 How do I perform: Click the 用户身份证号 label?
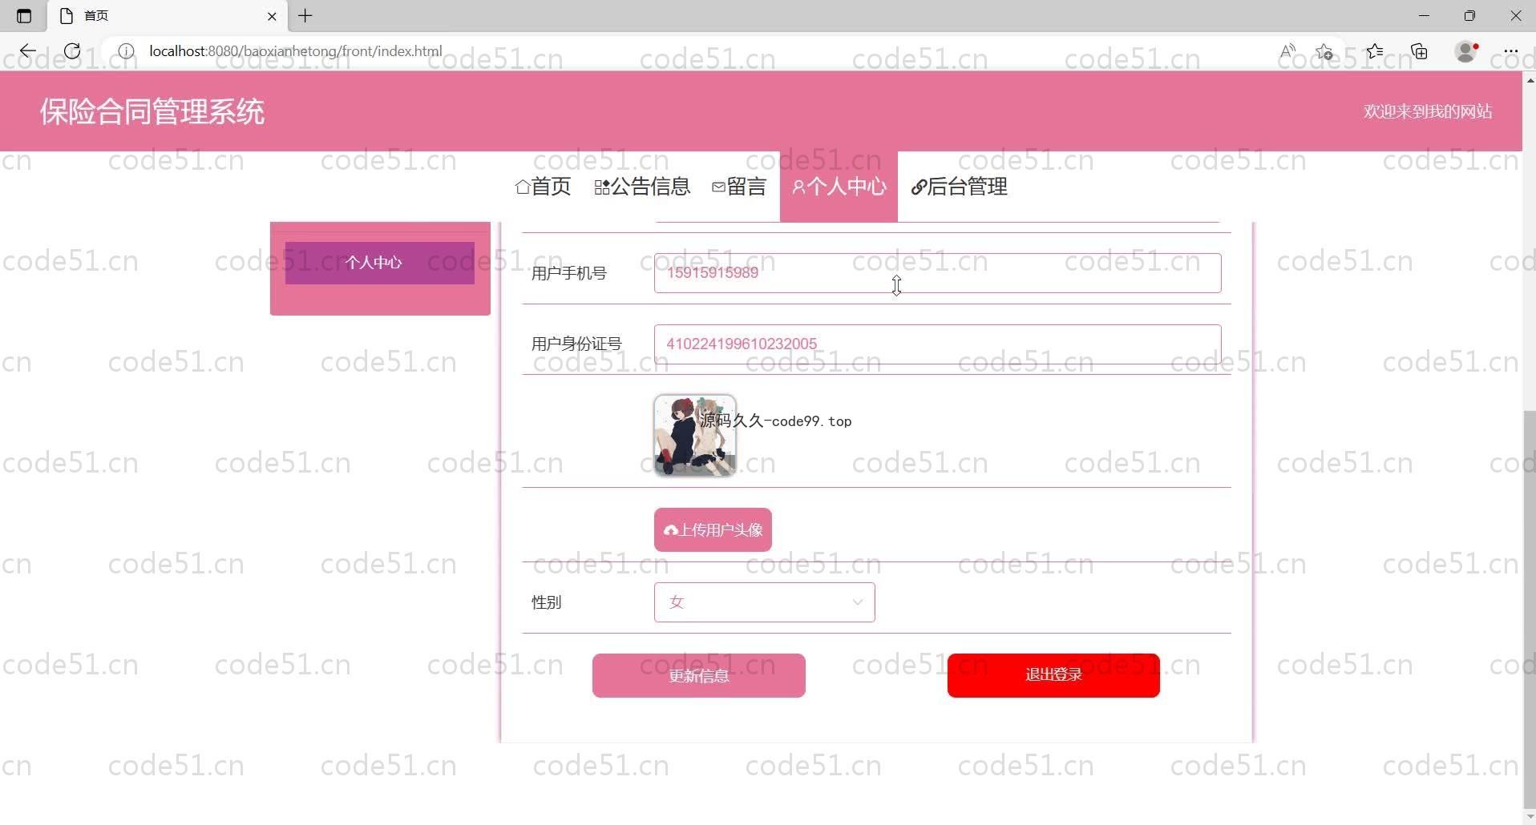coord(576,344)
